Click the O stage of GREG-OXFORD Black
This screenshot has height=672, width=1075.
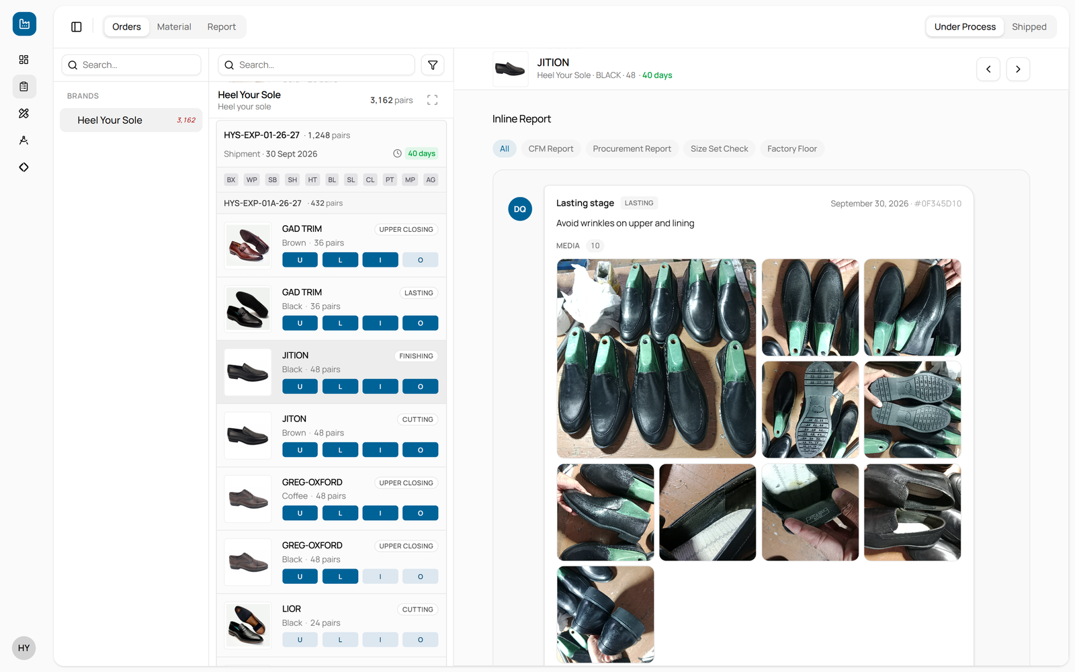[421, 577]
